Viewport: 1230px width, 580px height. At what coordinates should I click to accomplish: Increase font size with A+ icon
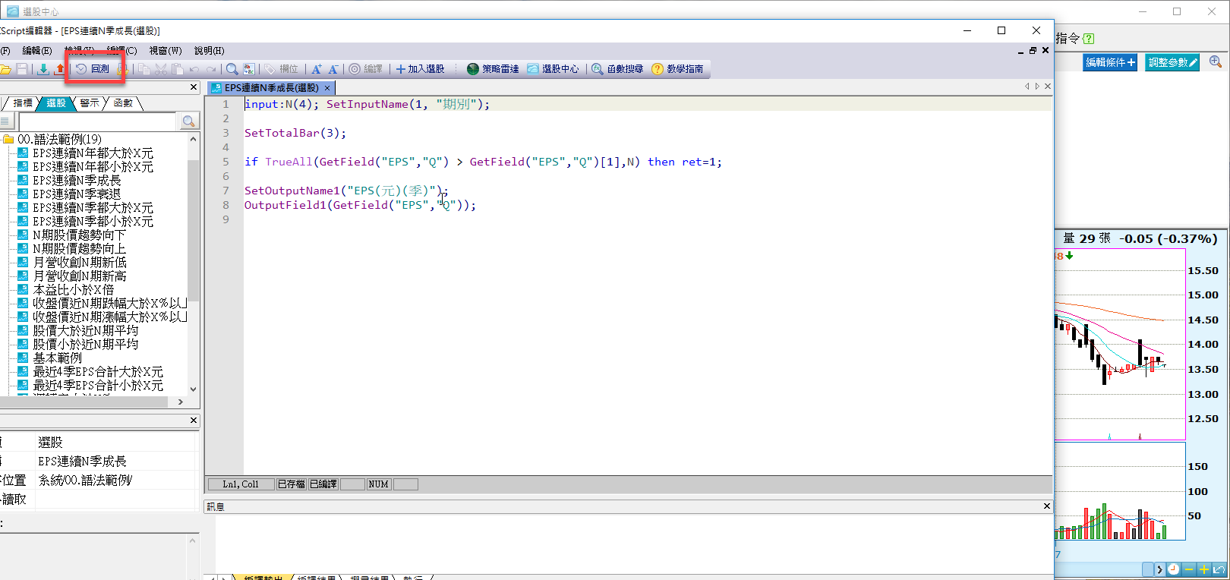coord(317,69)
